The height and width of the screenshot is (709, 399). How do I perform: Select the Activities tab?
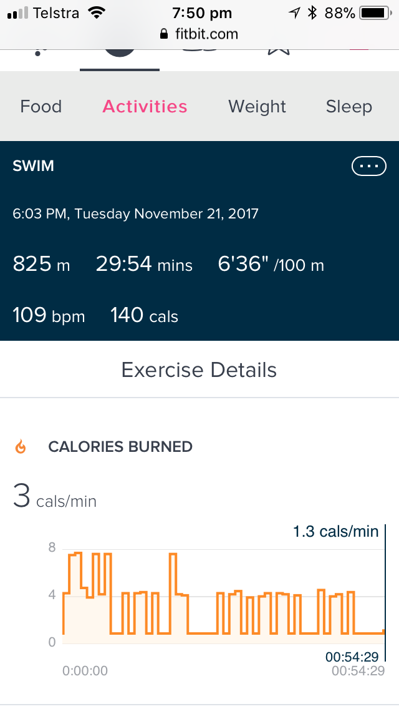click(x=145, y=106)
